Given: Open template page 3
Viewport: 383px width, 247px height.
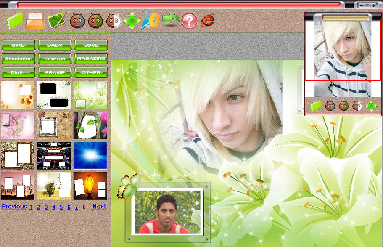Looking at the screenshot, I should 46,207.
